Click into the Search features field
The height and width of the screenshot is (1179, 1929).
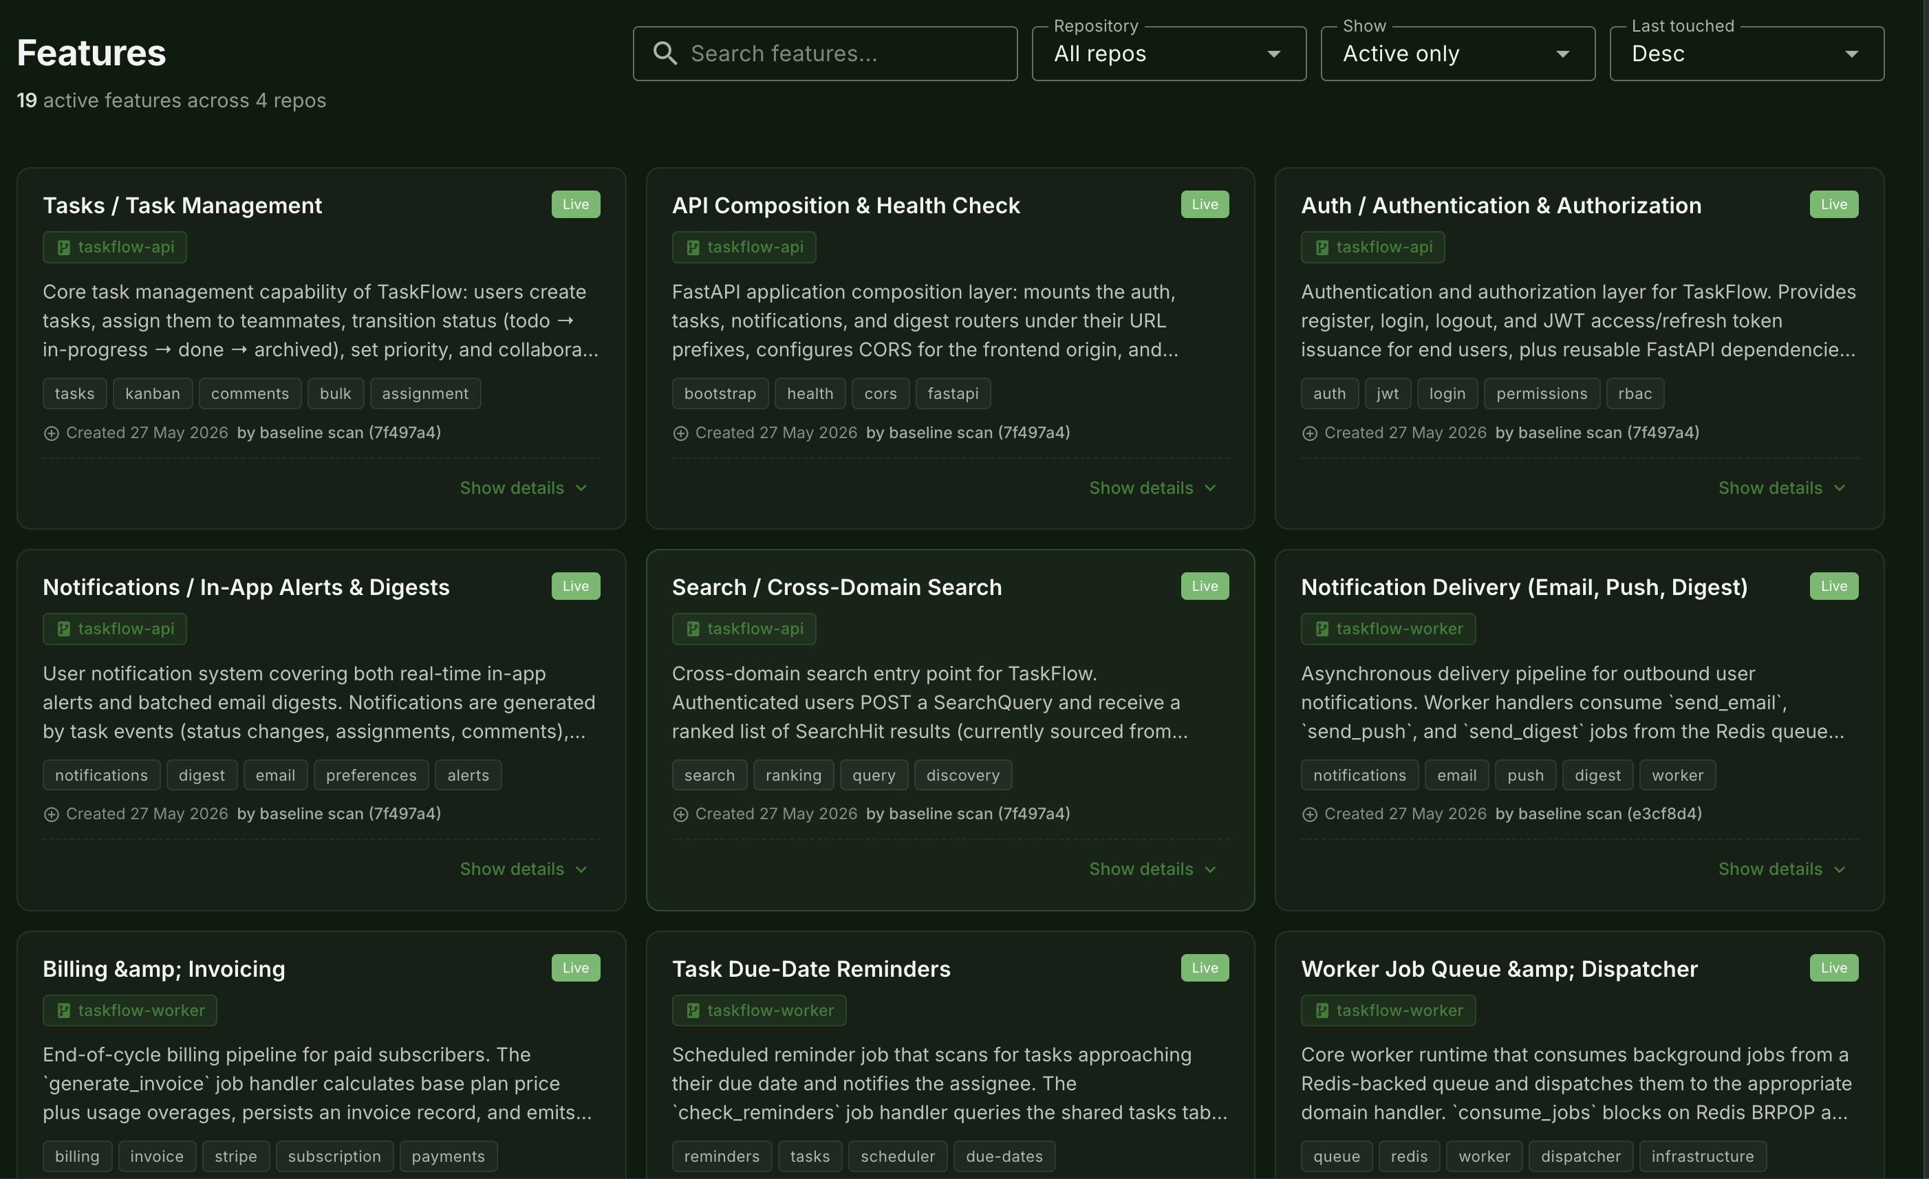pos(825,53)
